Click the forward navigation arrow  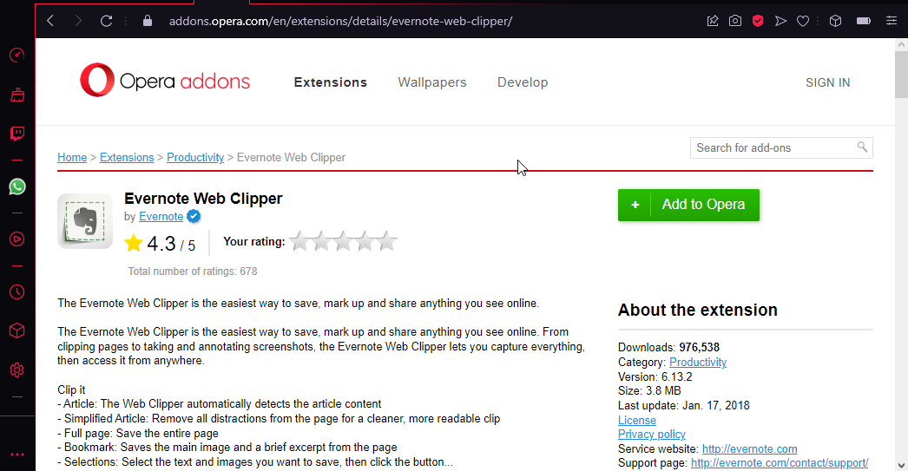click(x=77, y=21)
